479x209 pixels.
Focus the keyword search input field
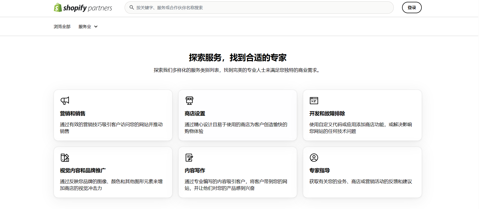point(259,8)
